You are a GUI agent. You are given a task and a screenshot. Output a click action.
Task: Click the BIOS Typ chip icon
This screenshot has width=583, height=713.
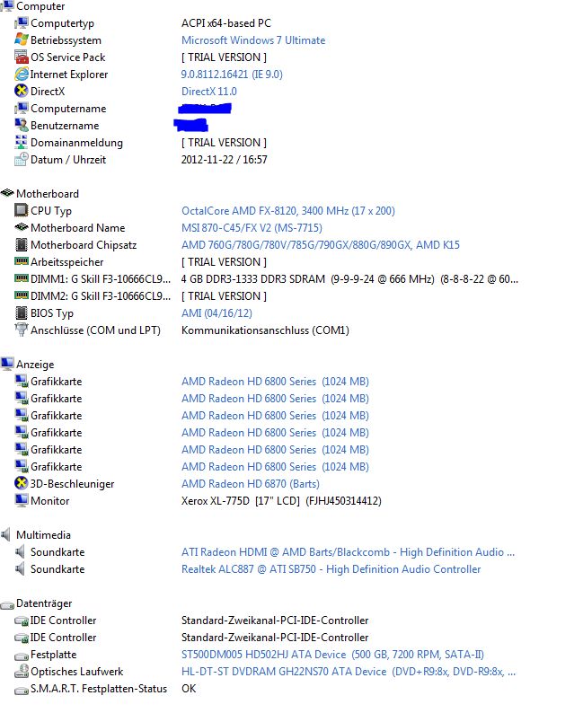click(21, 312)
